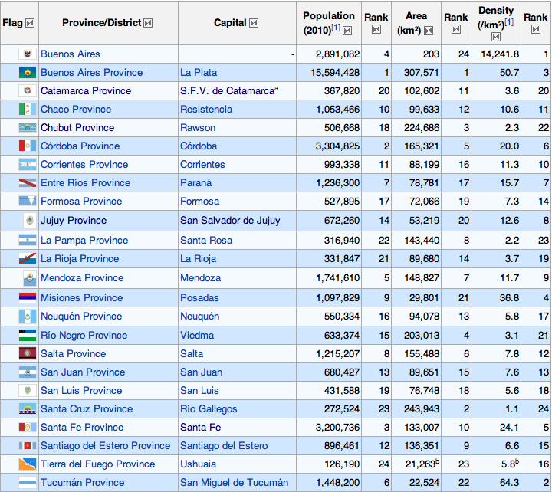Open the Córdoba Province flag image

pyautogui.click(x=28, y=146)
